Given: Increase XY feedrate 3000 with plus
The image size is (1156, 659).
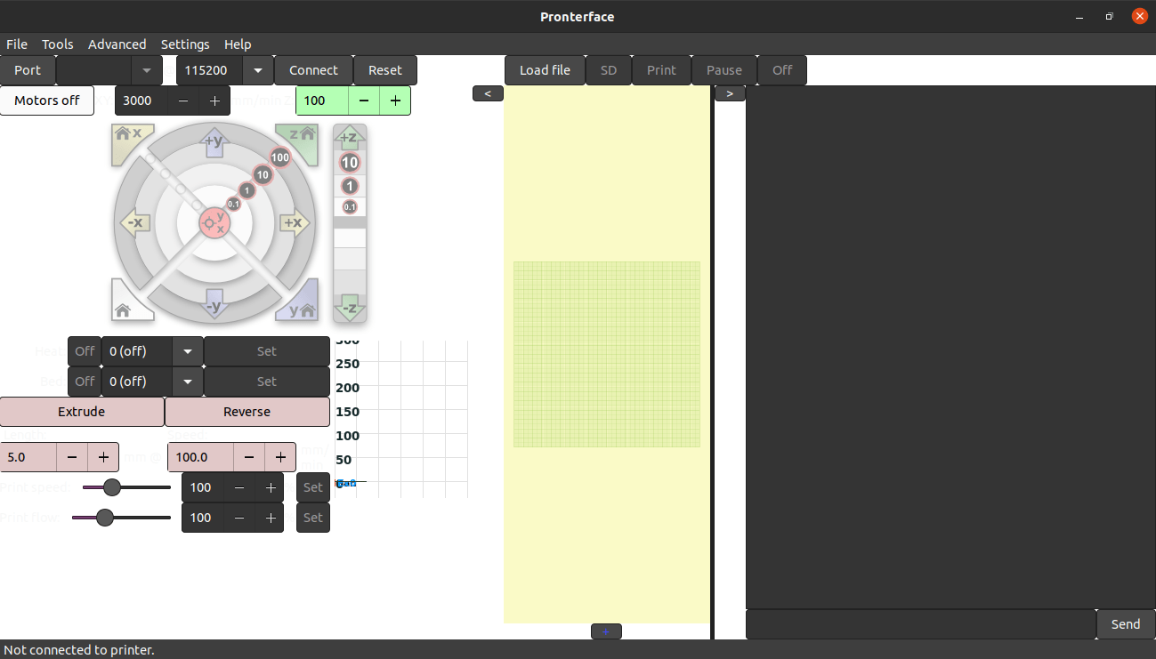Looking at the screenshot, I should pos(214,100).
